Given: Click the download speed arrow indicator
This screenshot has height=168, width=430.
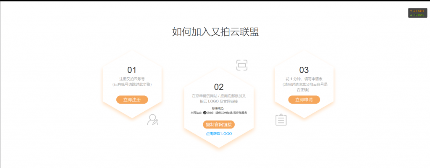Looking at the screenshot, I should tap(411, 15).
